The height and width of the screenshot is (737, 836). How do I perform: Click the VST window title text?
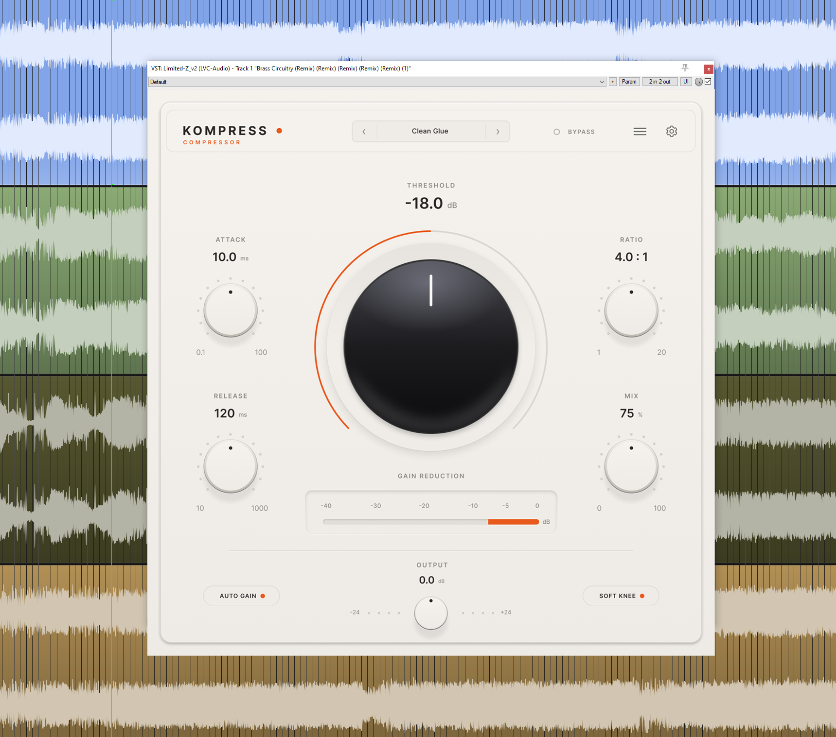coord(281,69)
